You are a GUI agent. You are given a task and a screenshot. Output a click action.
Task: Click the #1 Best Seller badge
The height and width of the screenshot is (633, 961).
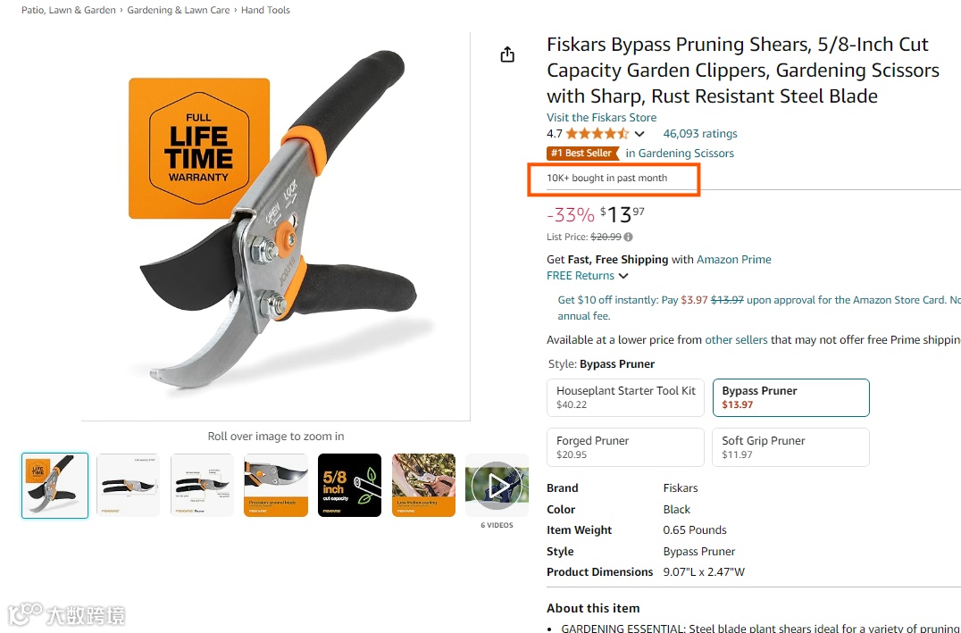click(x=582, y=154)
